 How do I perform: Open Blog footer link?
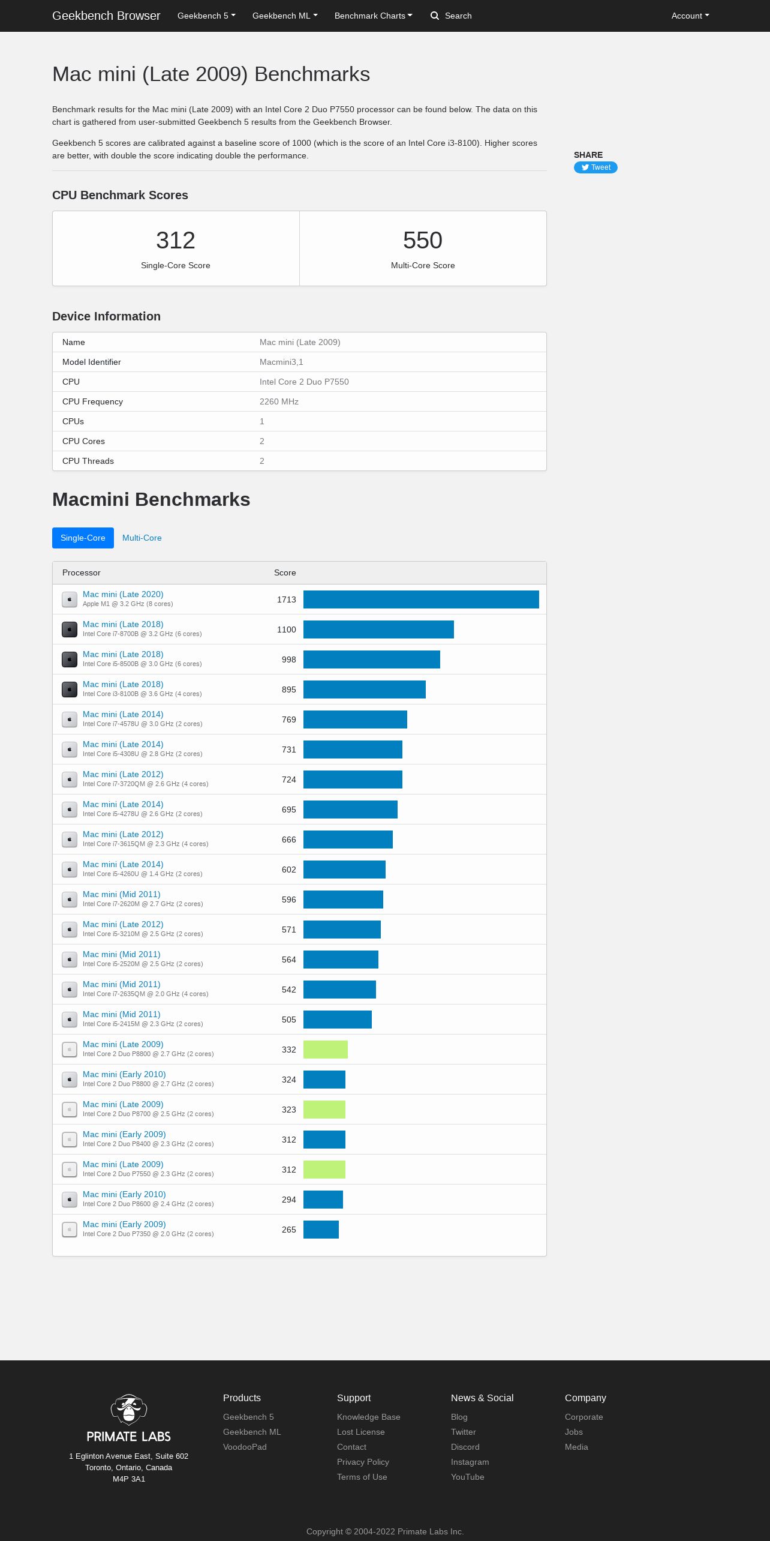point(459,1417)
